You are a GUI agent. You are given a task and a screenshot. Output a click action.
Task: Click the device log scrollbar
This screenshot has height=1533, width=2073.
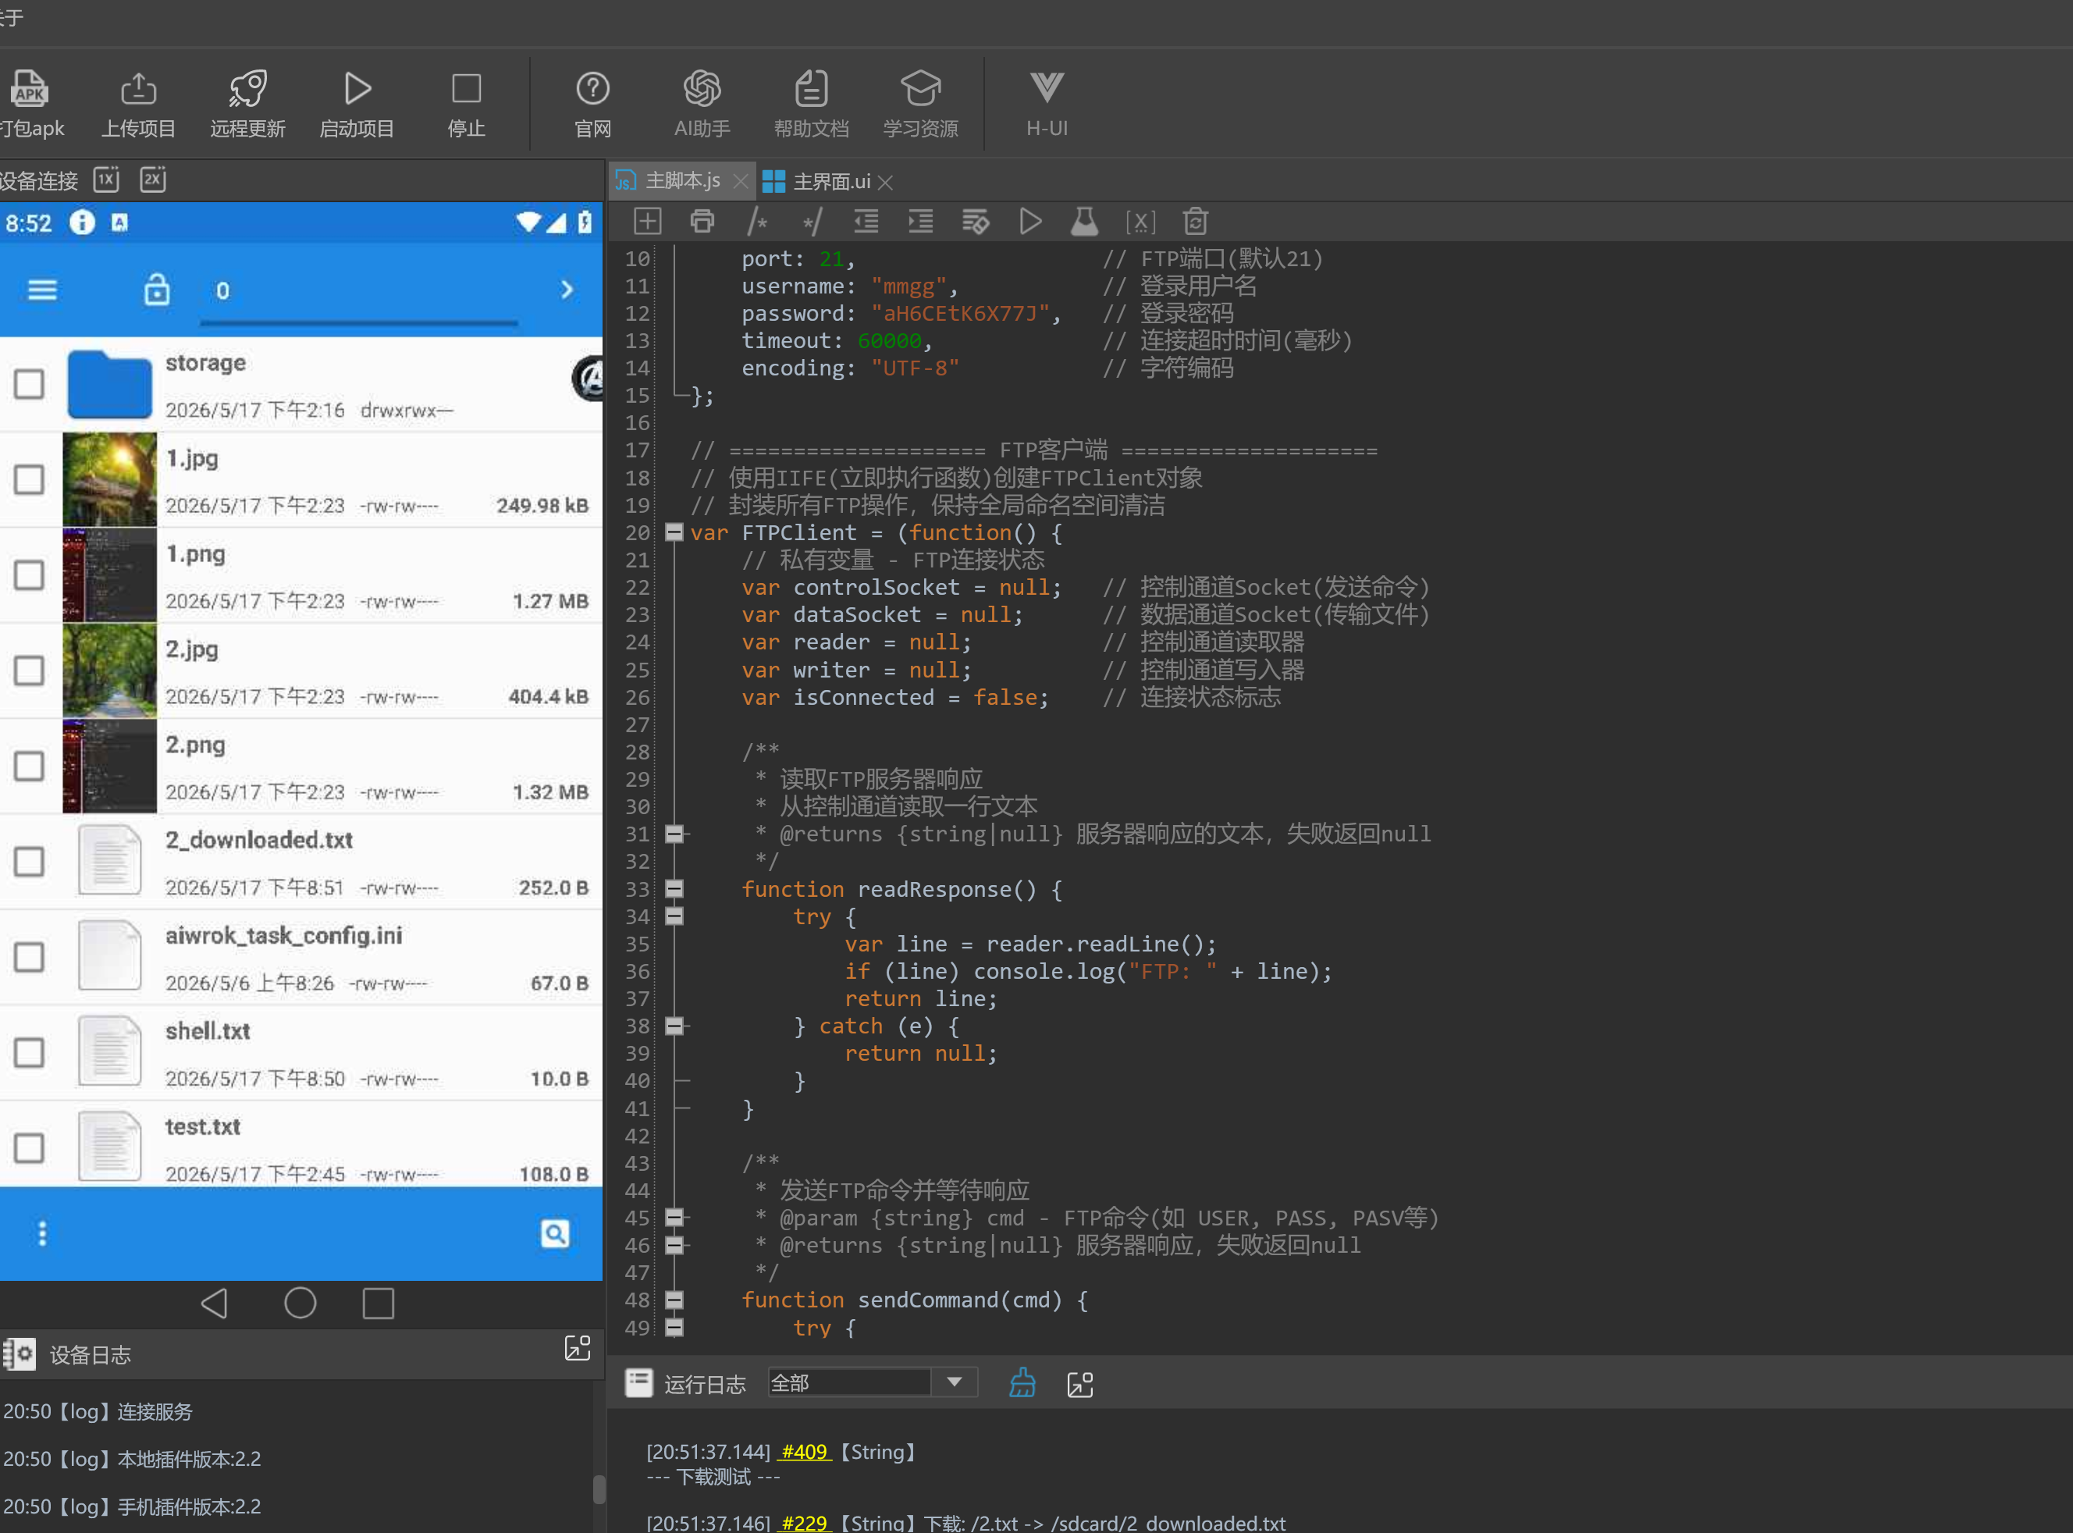[599, 1489]
